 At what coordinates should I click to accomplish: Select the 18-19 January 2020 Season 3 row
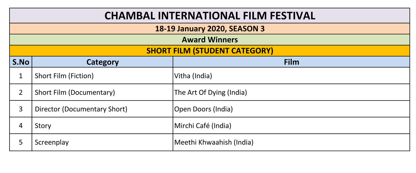210,29
